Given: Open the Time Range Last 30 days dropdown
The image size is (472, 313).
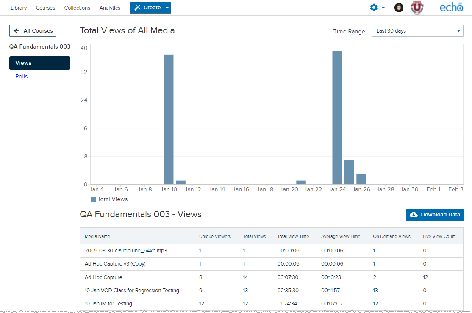Looking at the screenshot, I should coord(417,31).
